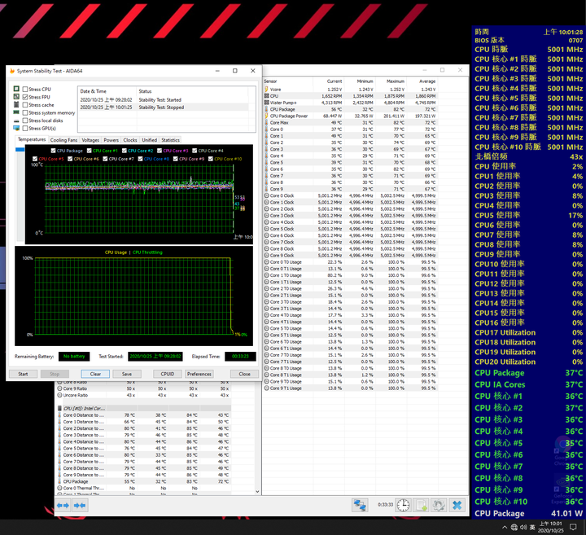Click the blue vertical graph slider handle
The width and height of the screenshot is (586, 535).
click(x=20, y=150)
